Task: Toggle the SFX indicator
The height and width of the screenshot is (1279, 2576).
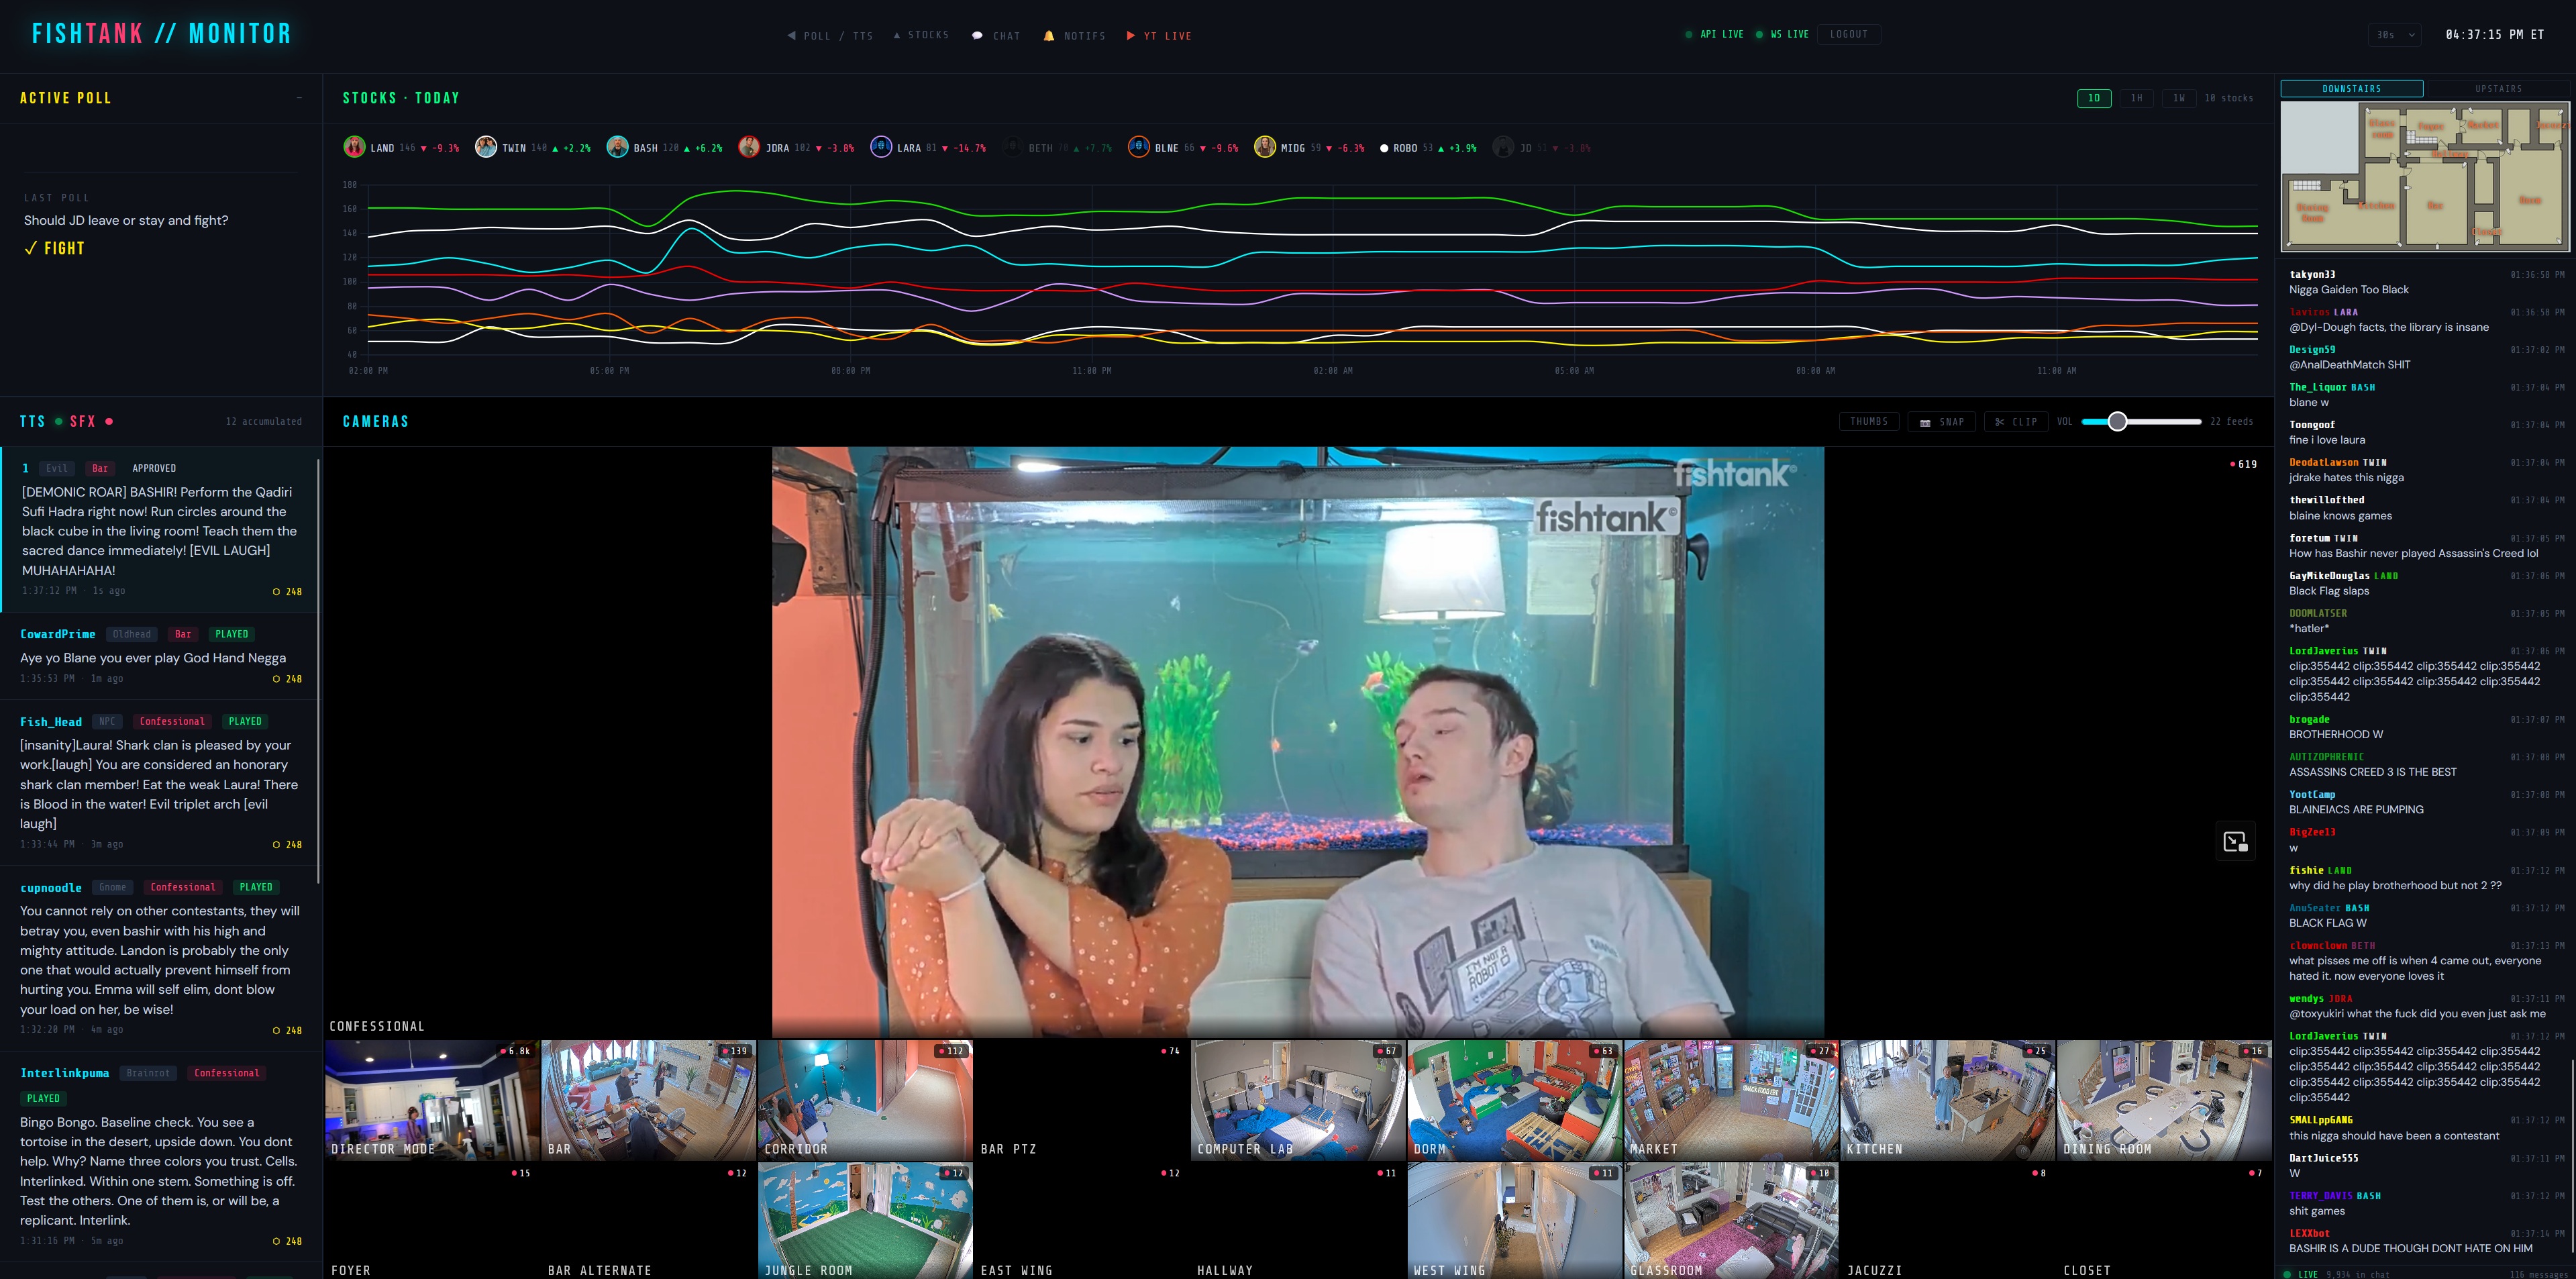Action: pyautogui.click(x=109, y=422)
